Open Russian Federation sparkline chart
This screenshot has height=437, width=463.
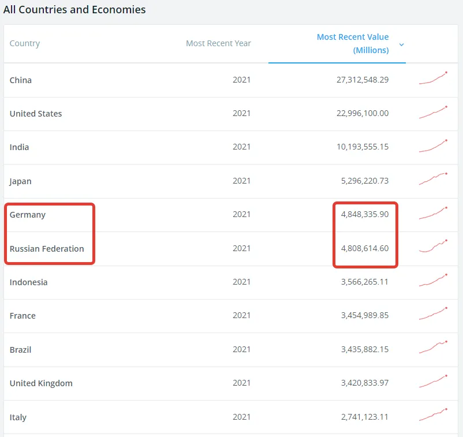(x=433, y=247)
